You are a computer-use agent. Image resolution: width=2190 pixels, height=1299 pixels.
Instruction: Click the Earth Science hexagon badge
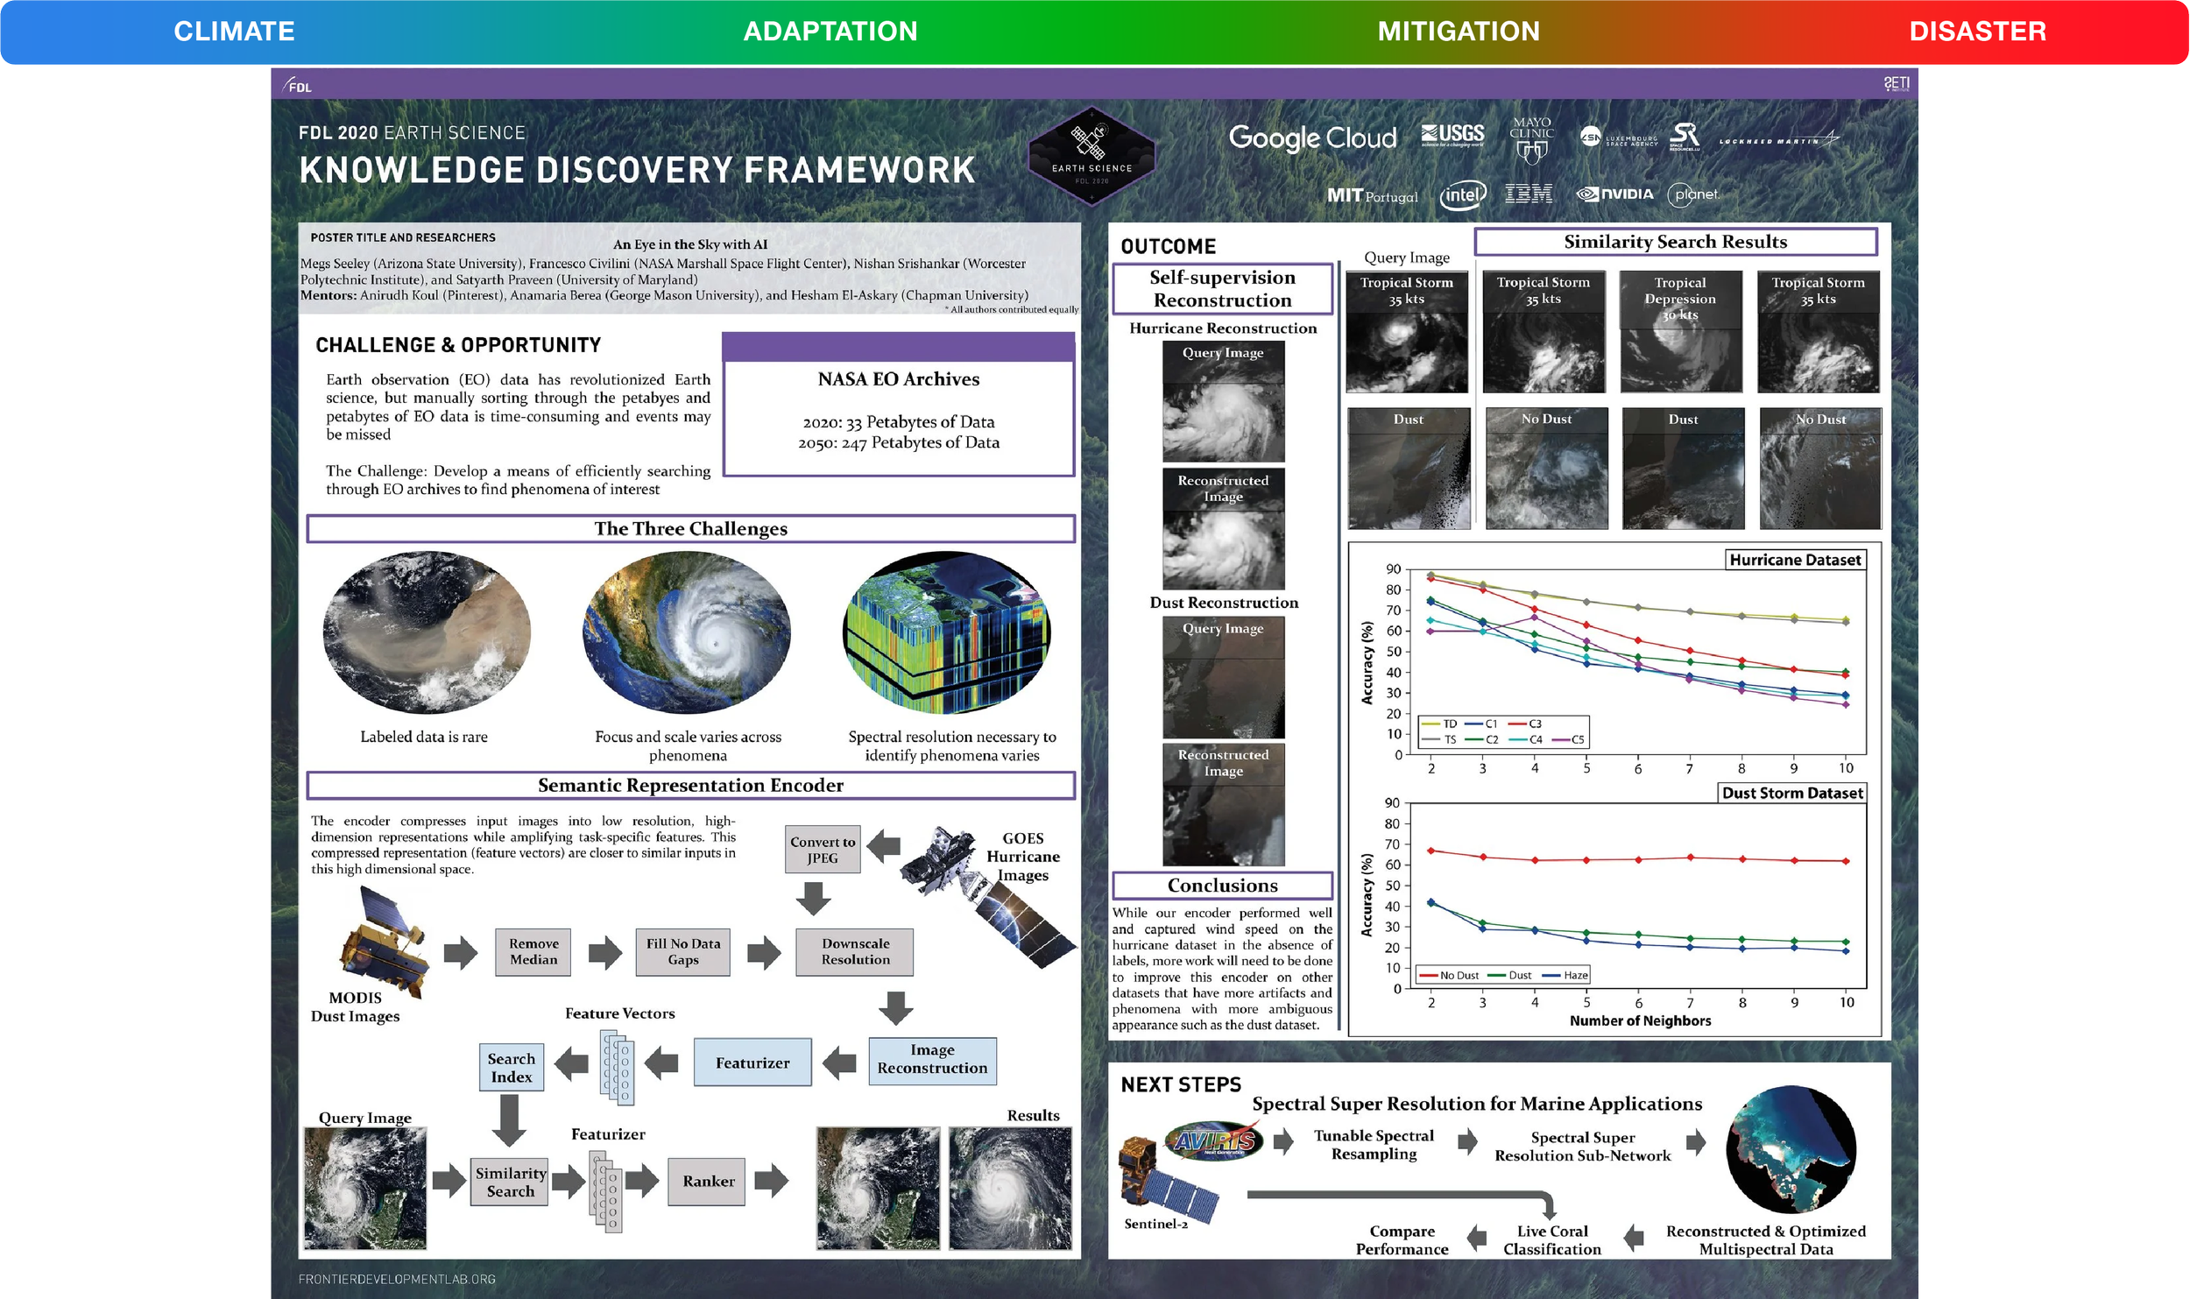click(x=1091, y=156)
